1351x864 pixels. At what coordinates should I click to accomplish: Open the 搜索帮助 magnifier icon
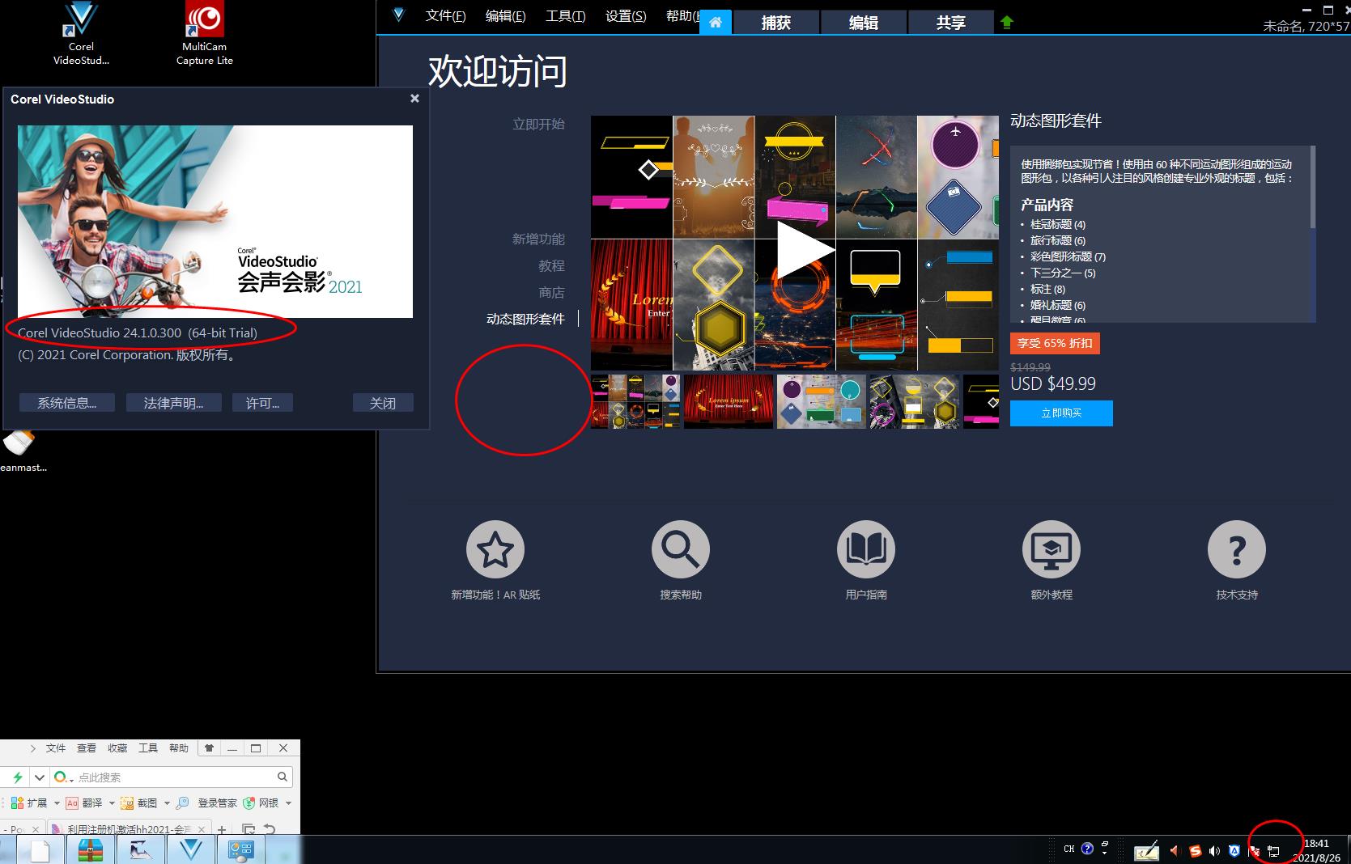tap(681, 550)
